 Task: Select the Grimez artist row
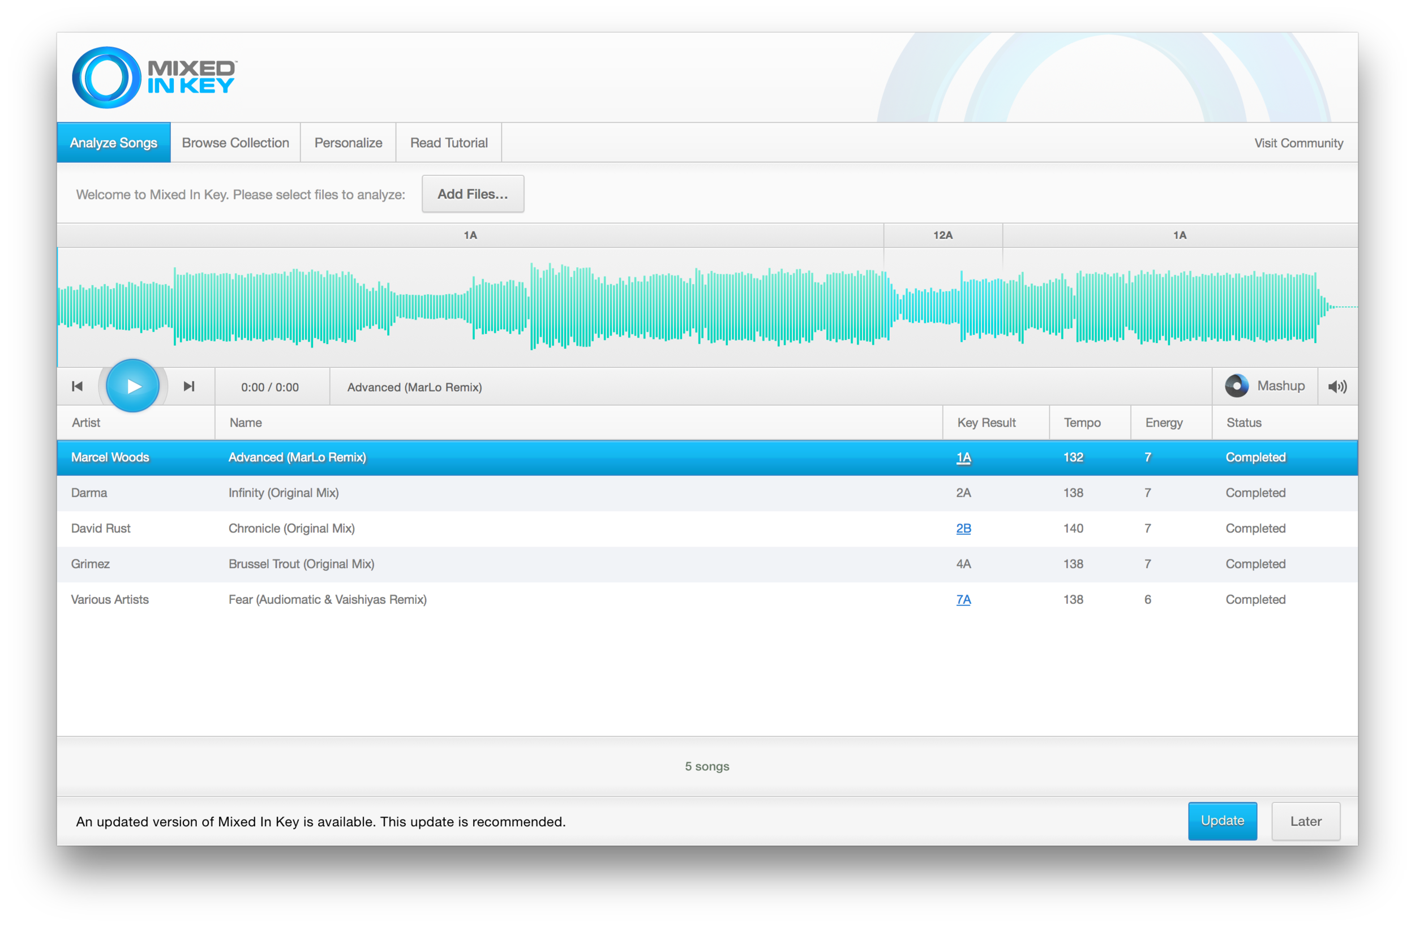[707, 564]
